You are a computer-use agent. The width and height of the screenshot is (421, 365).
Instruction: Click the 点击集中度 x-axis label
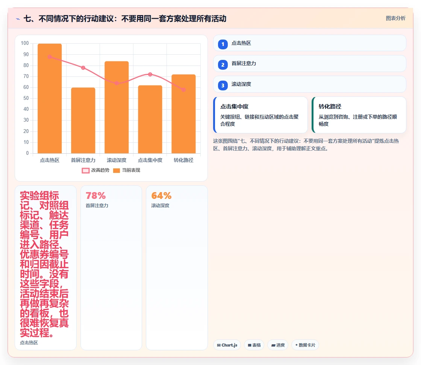click(x=150, y=160)
